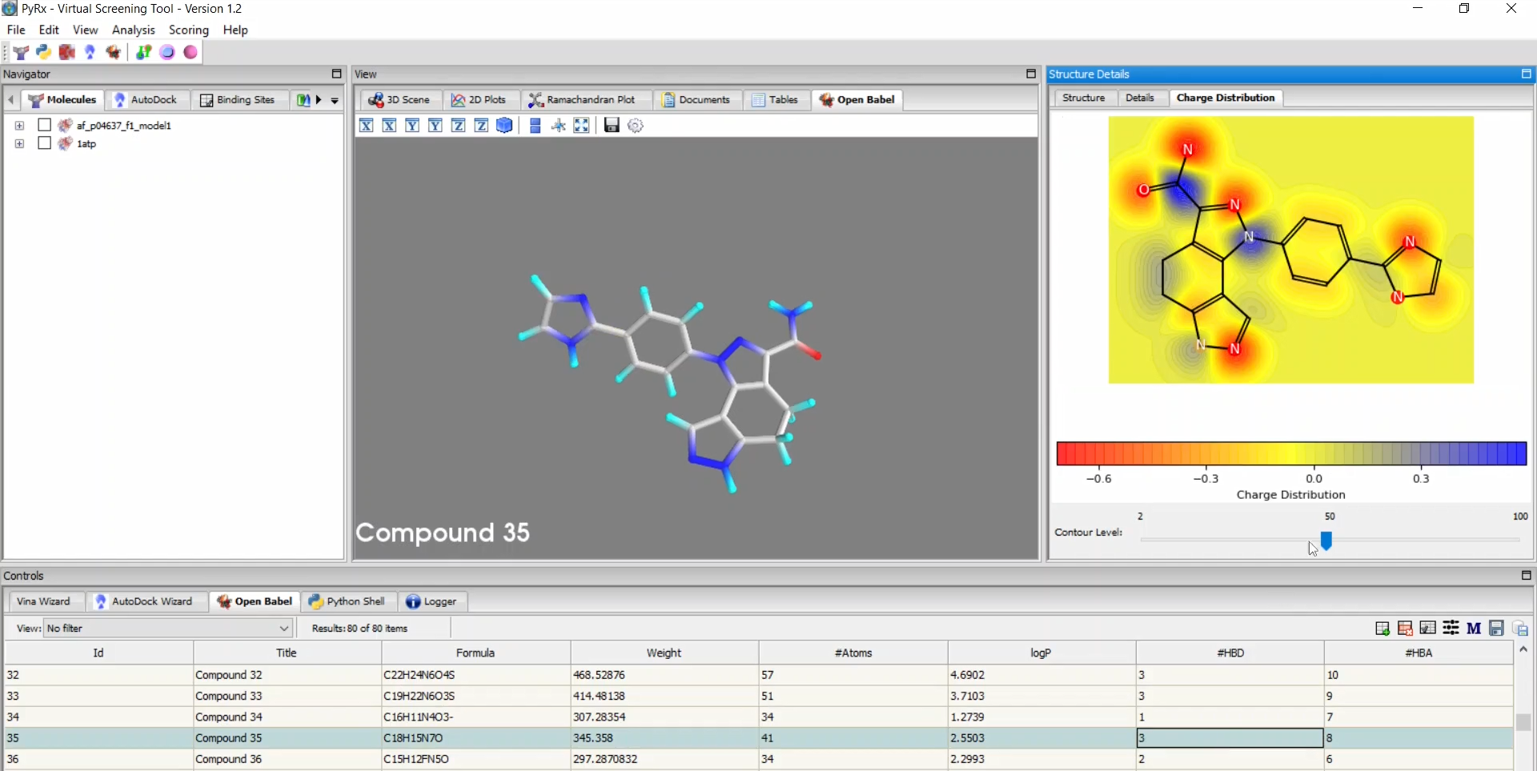
Task: Select the 307.28354 weight cell
Action: point(664,717)
